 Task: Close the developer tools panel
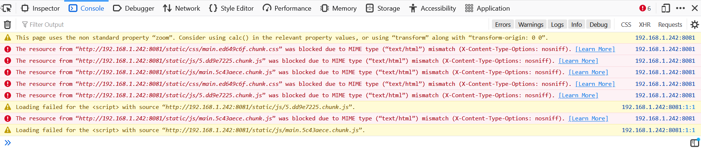tap(694, 8)
